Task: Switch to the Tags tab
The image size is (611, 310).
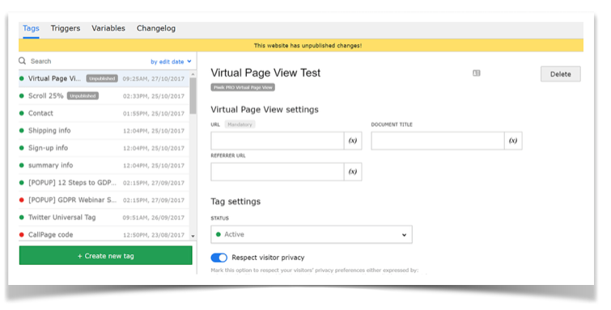Action: pos(31,28)
